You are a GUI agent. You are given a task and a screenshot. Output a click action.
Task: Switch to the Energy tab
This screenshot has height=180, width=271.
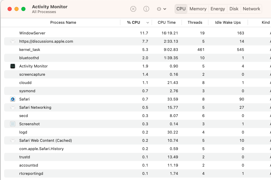217,9
